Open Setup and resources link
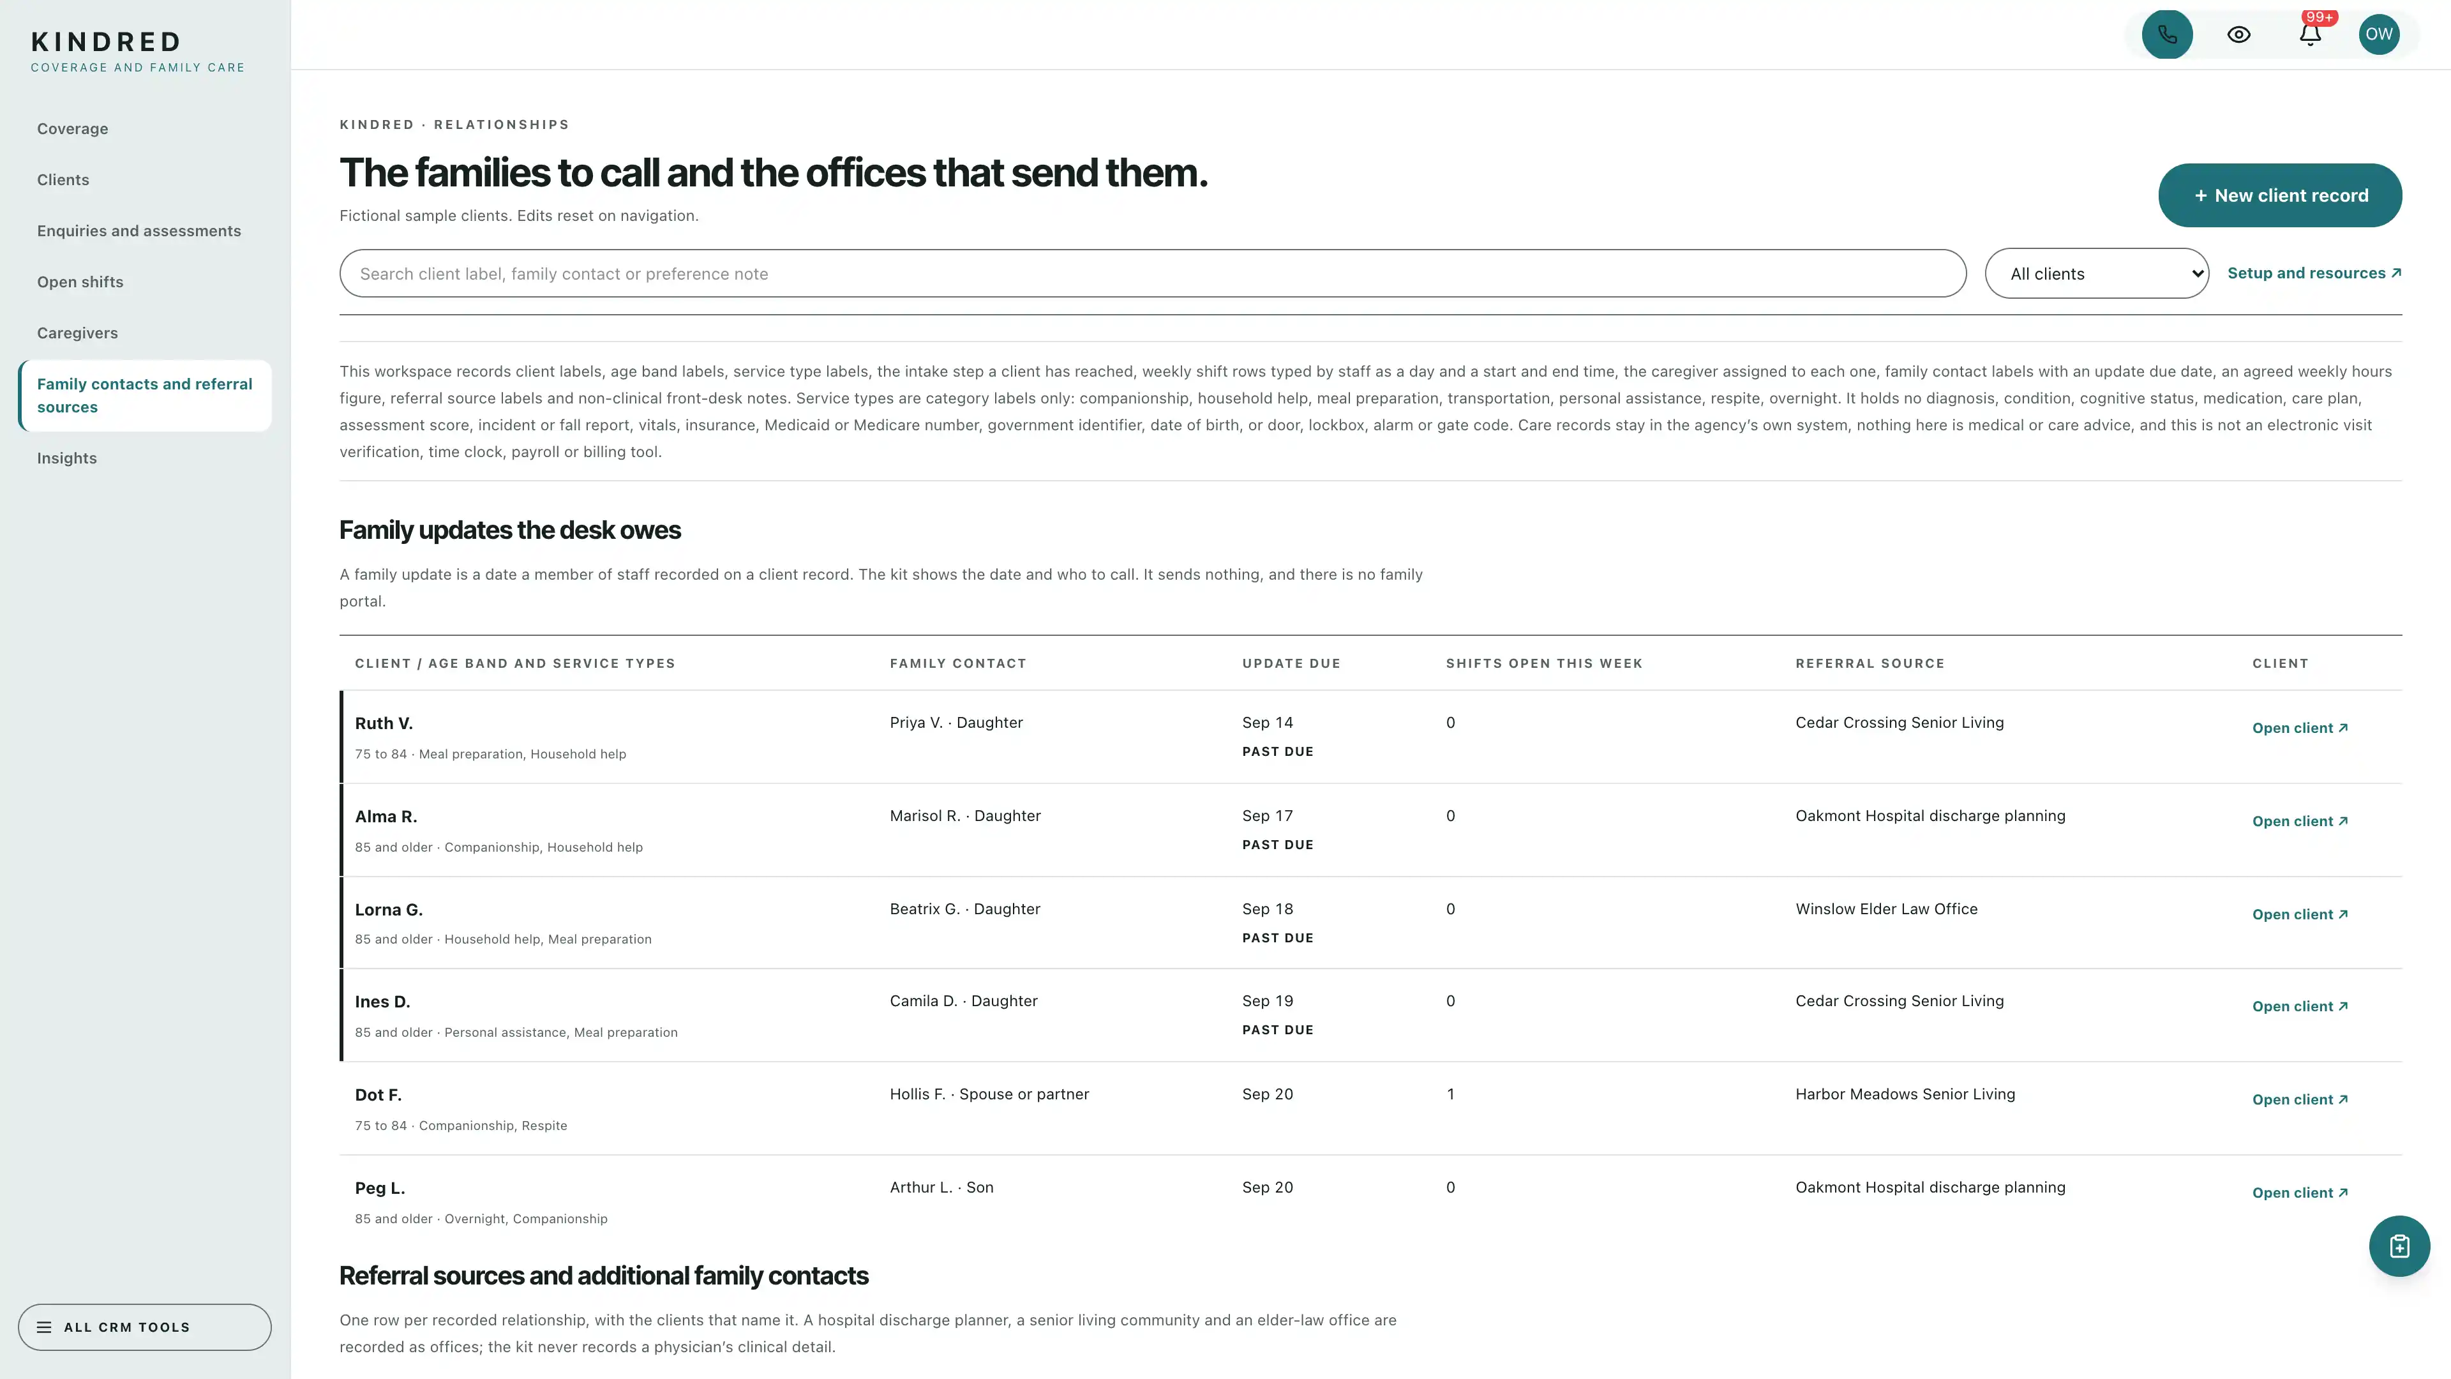Screen dimensions: 2451x1379 pos(2314,273)
